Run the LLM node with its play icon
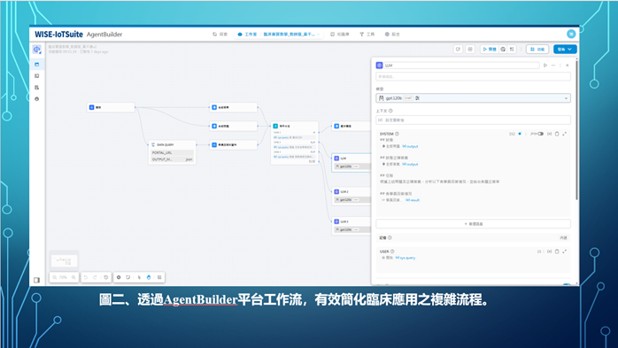Screen dimensions: 618x348 [545, 66]
